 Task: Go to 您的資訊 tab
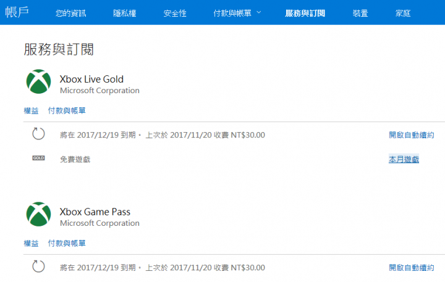coord(70,13)
